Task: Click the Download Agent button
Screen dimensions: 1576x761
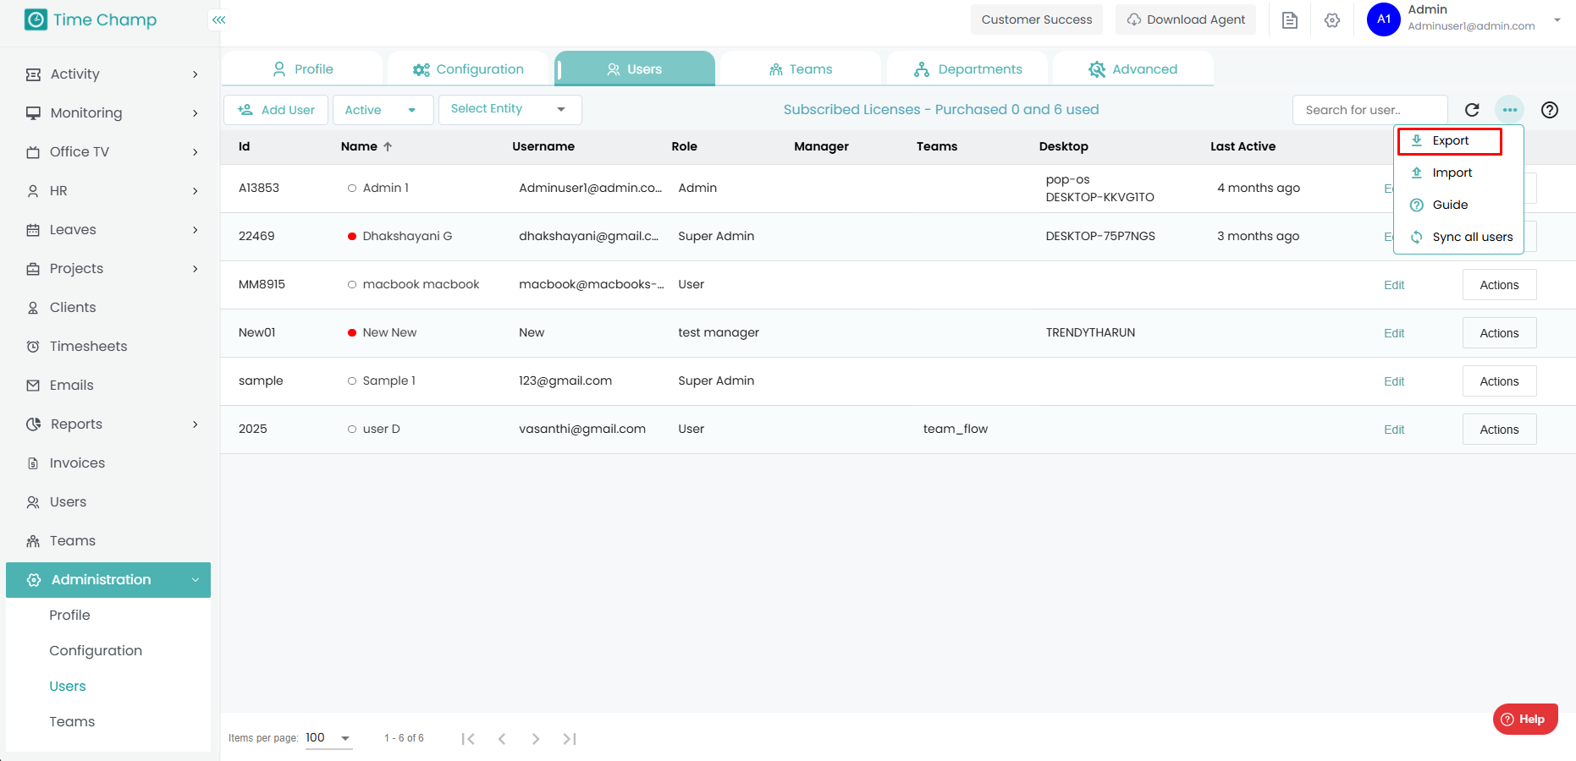Action: (1186, 19)
